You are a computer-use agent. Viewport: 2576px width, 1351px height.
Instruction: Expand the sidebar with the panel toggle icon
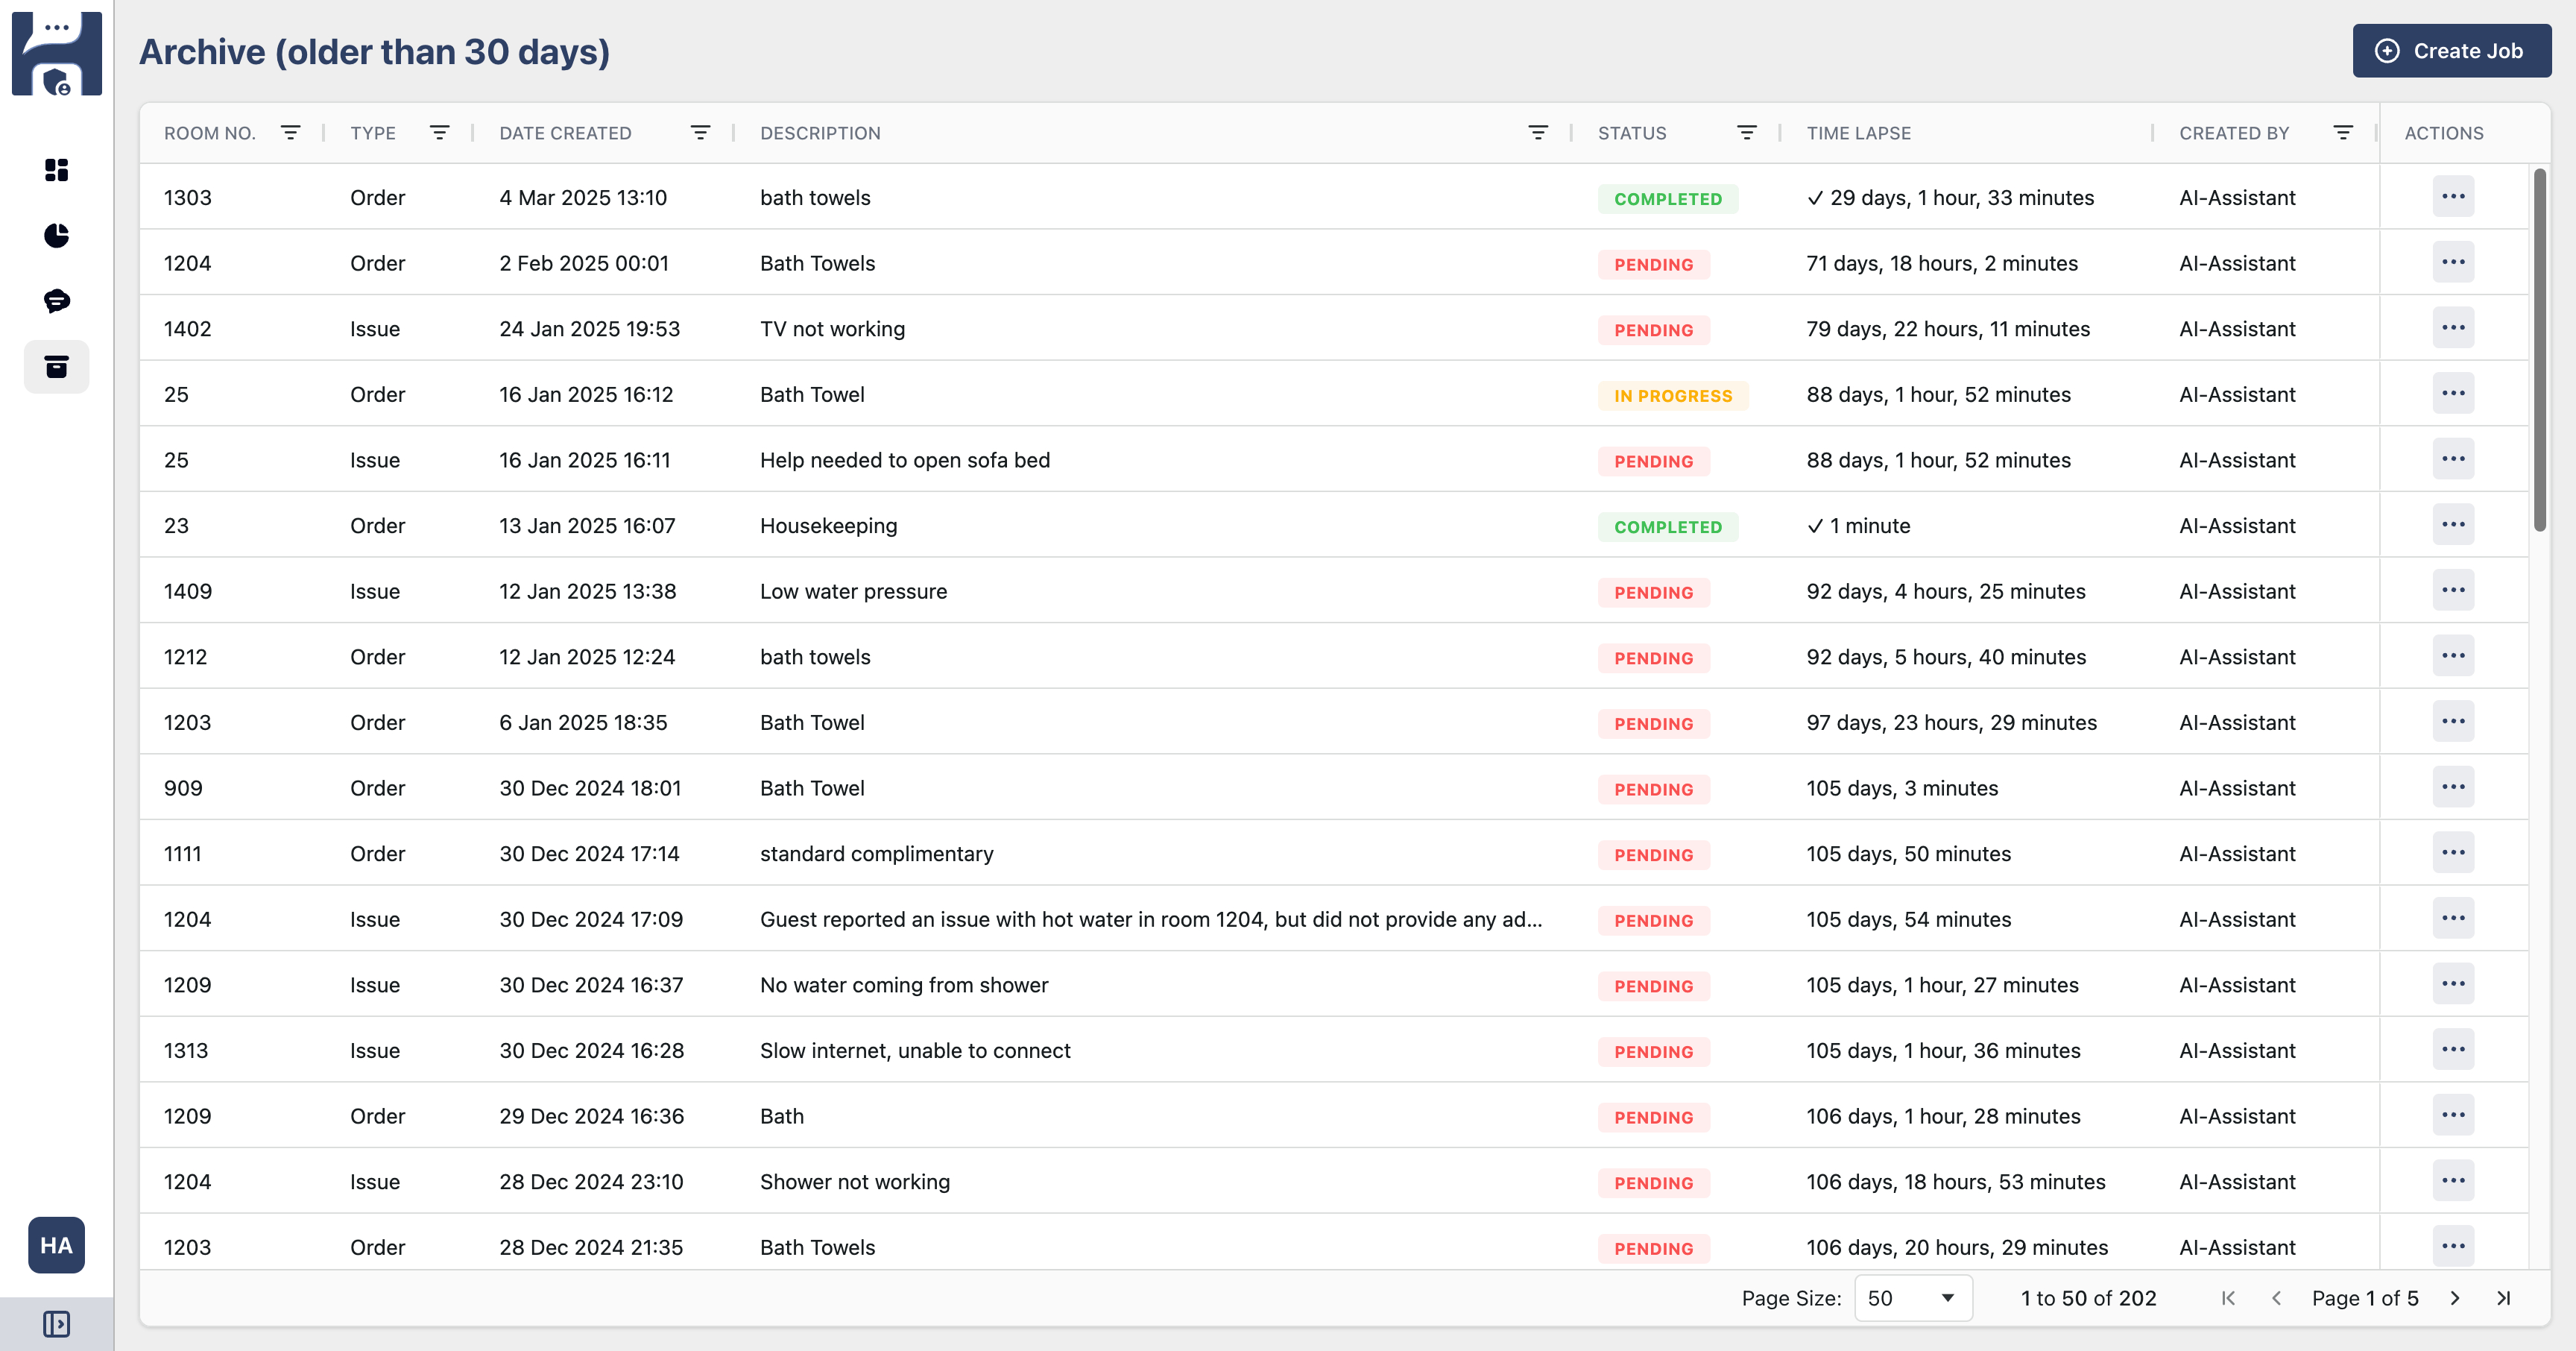click(57, 1324)
